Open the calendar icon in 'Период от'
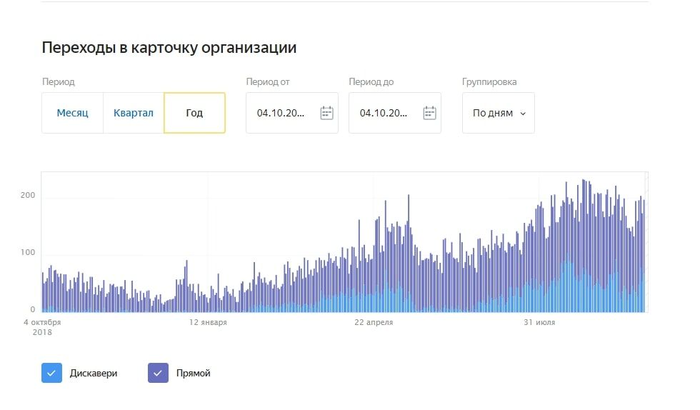Image resolution: width=700 pixels, height=410 pixels. (326, 113)
